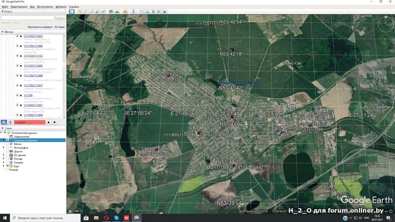Toggle the Рельеф layer checkbox
The height and width of the screenshot is (222, 395).
coord(8,170)
